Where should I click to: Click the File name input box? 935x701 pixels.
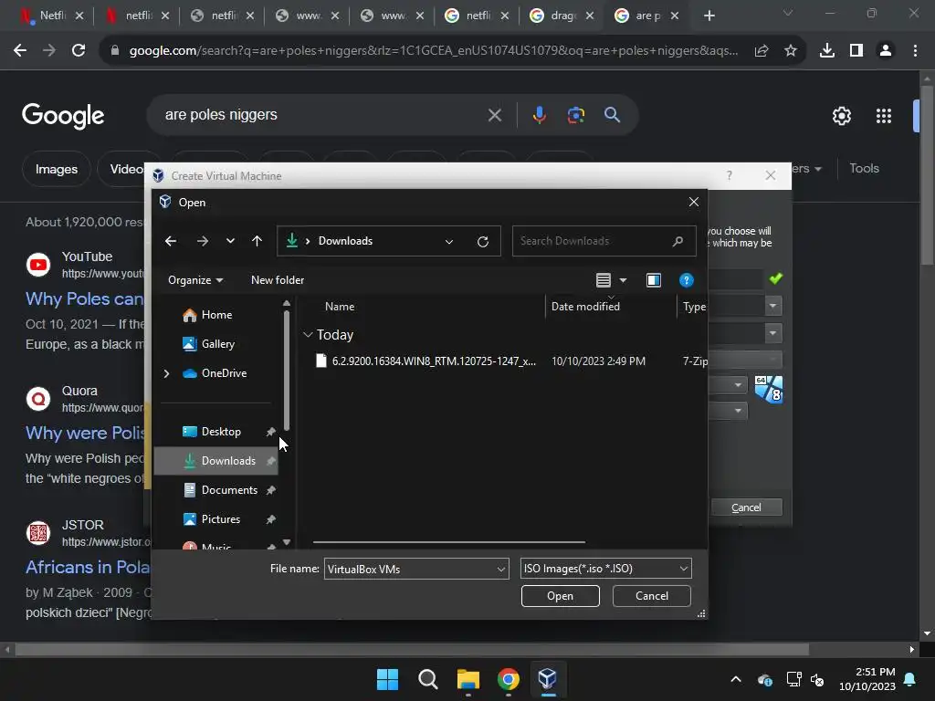click(x=410, y=569)
